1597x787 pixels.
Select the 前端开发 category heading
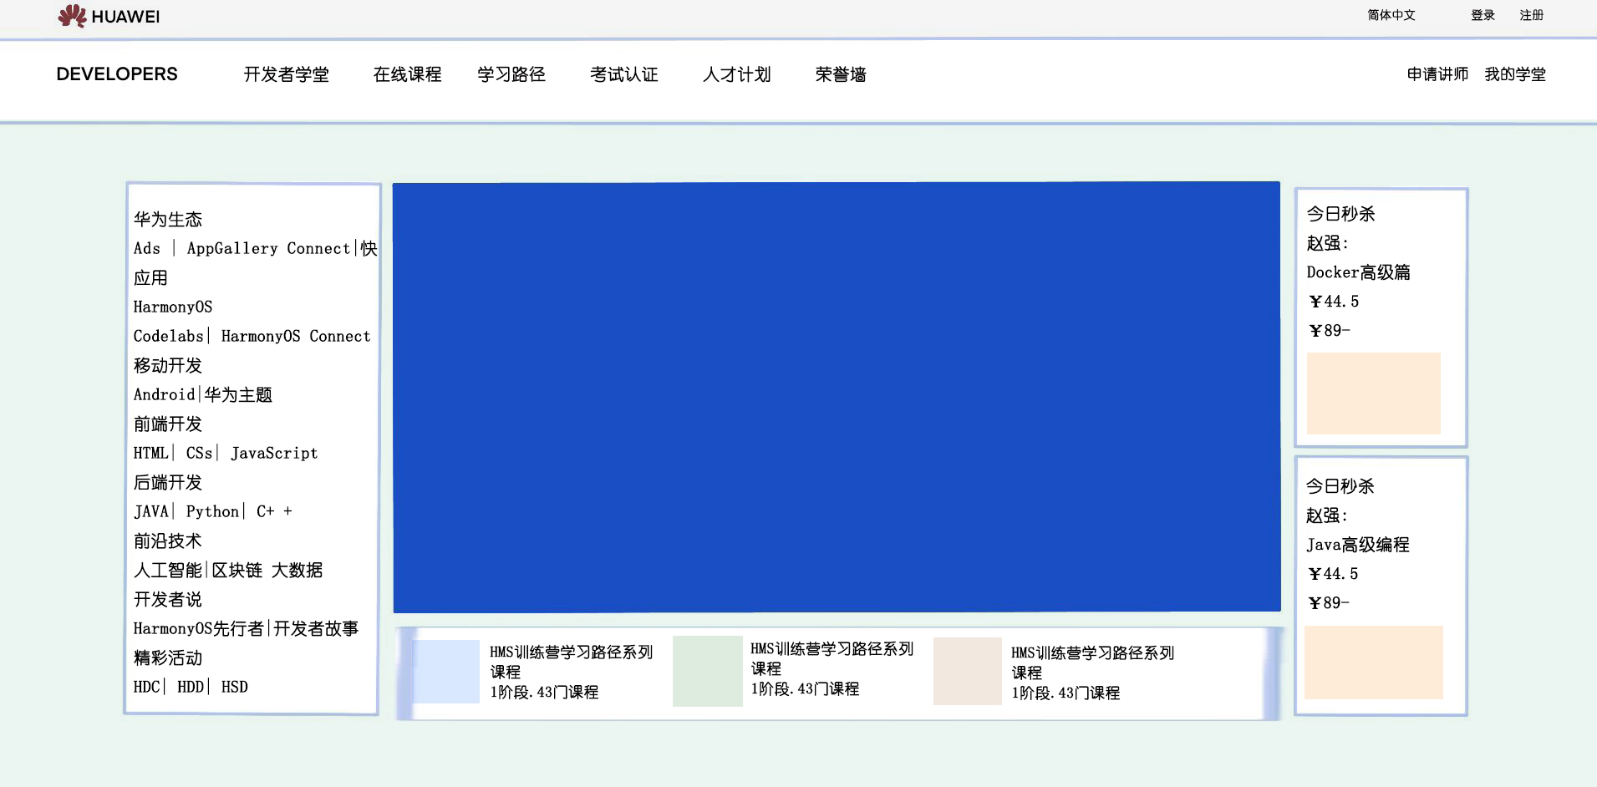[168, 424]
